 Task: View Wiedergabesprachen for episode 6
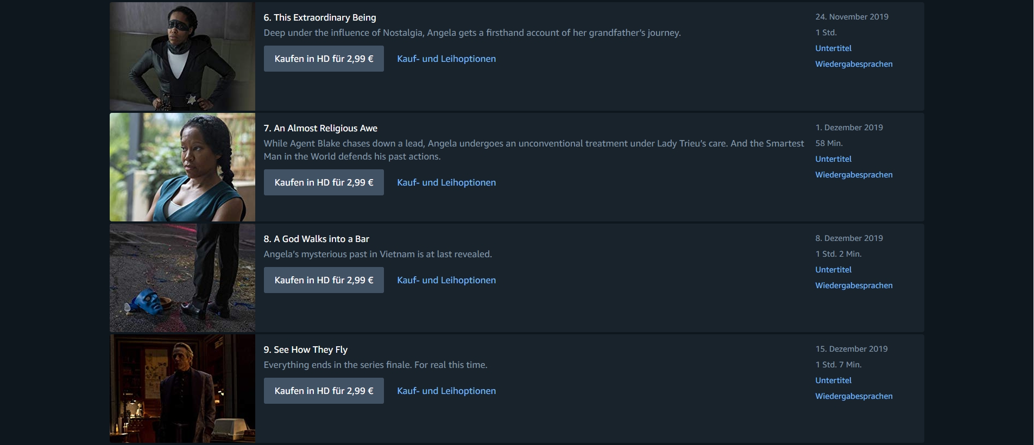(854, 64)
